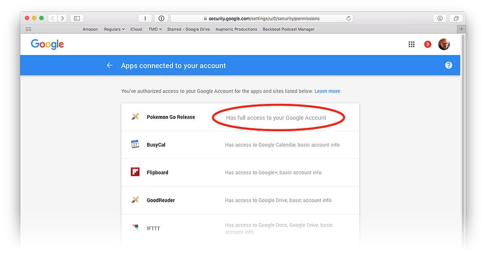Expand the Regulars bookmarks folder

114,29
